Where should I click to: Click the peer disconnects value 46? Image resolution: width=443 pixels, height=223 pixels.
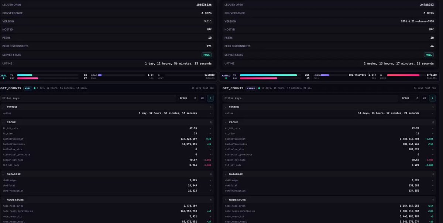432,46
